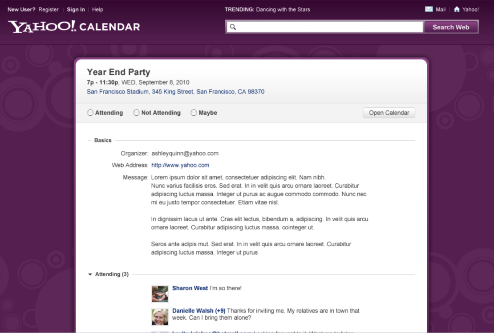Click the magnifier icon in search box
This screenshot has width=494, height=333.
[x=233, y=27]
